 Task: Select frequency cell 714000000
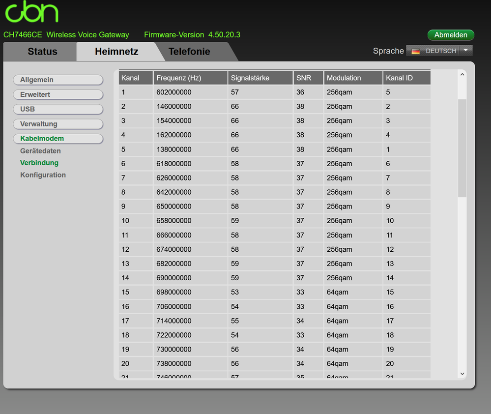tap(190, 321)
